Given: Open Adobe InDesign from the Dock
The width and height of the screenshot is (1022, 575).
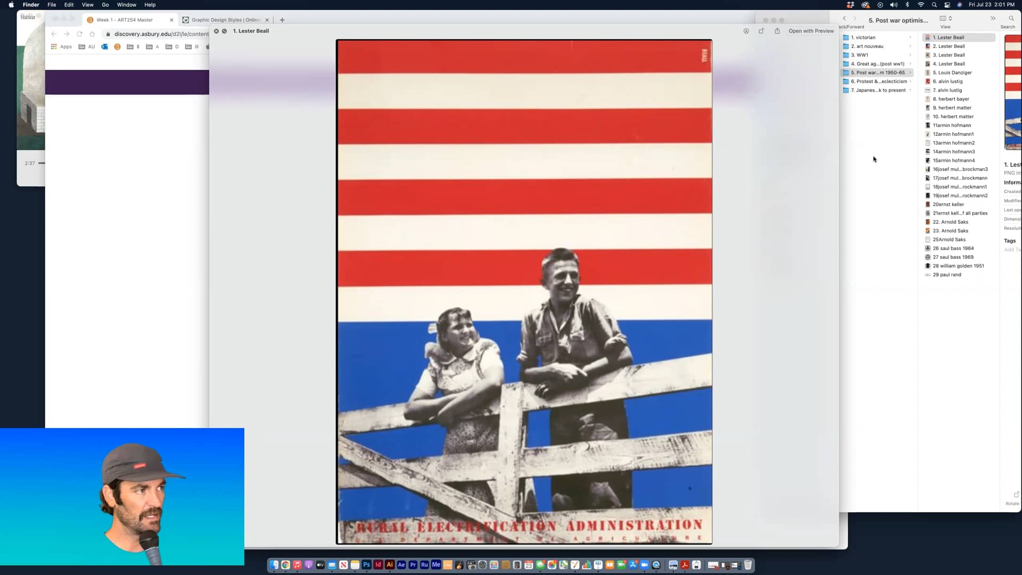Looking at the screenshot, I should coord(378,565).
